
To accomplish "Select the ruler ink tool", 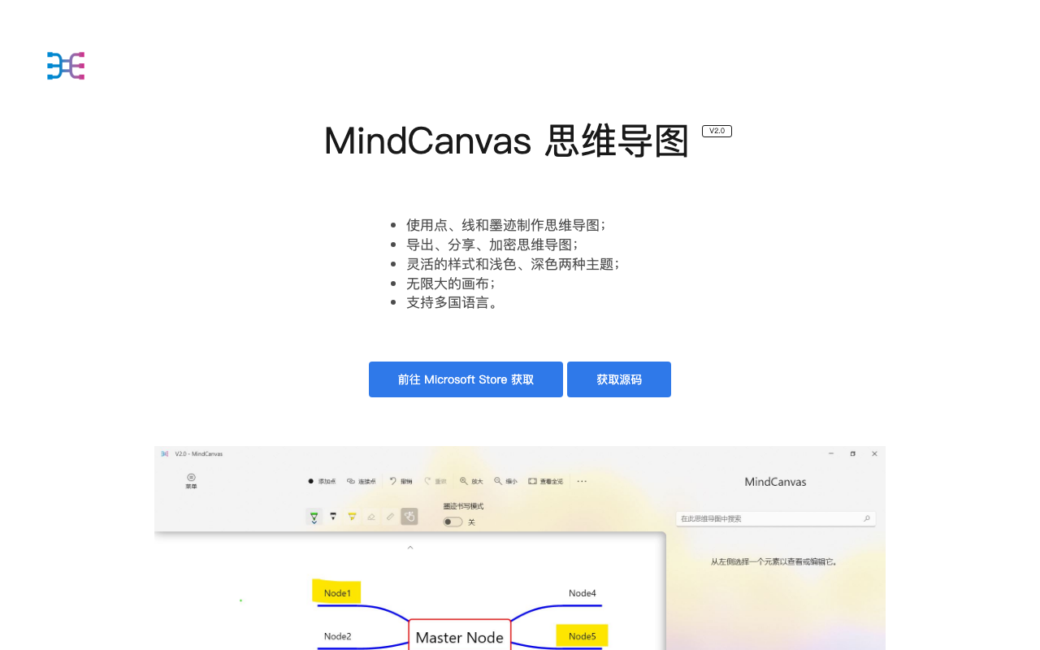I will [x=390, y=516].
